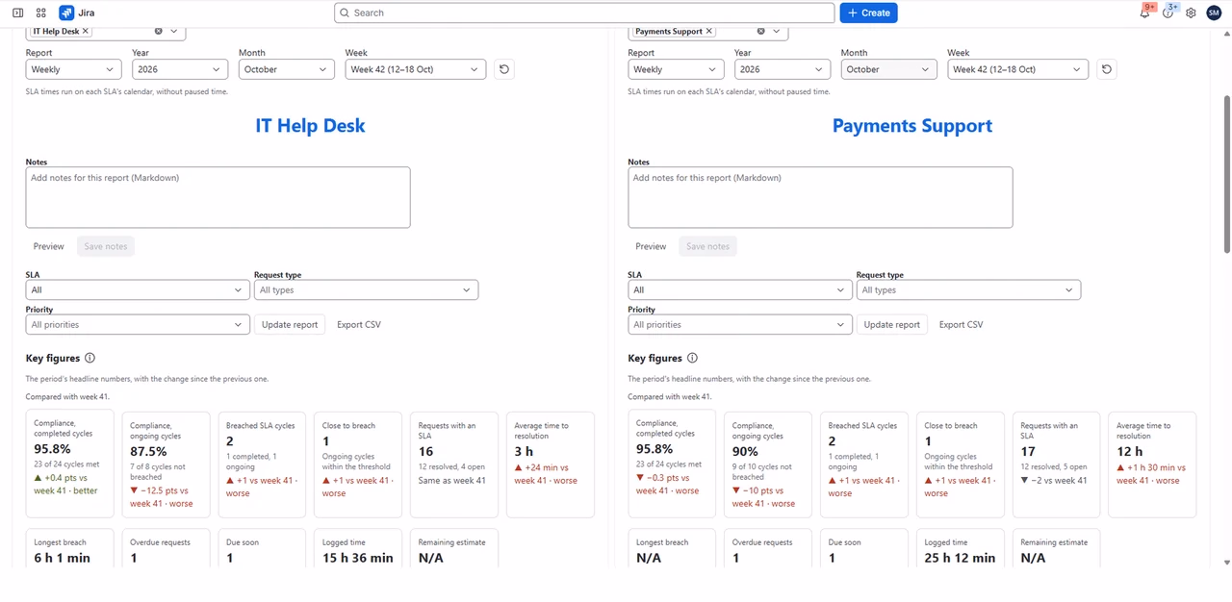This screenshot has height=602, width=1232.
Task: Reset period in IT Help Desk report
Action: pos(503,69)
